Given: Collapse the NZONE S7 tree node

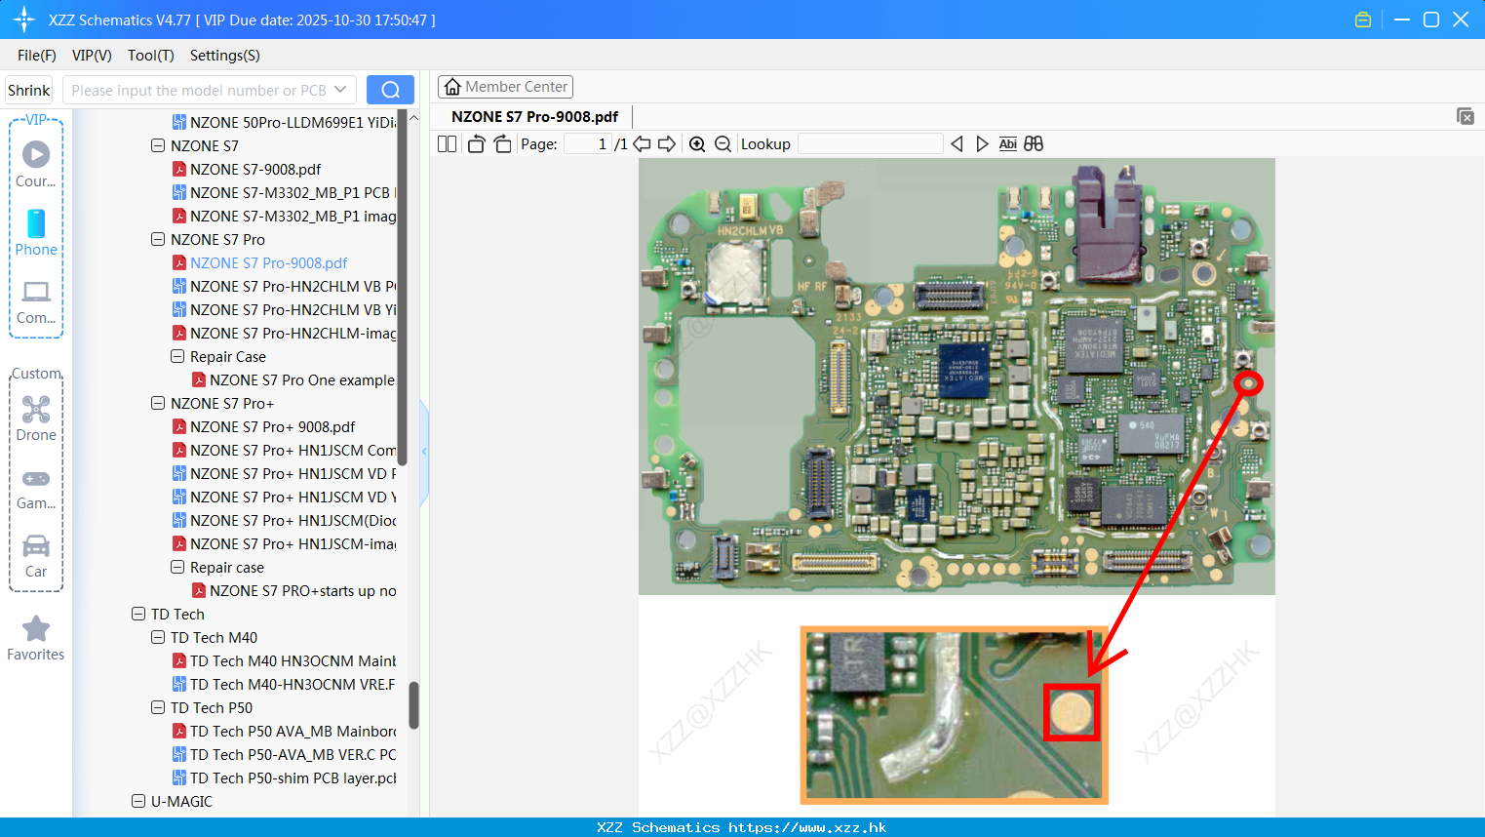Looking at the screenshot, I should pos(158,145).
